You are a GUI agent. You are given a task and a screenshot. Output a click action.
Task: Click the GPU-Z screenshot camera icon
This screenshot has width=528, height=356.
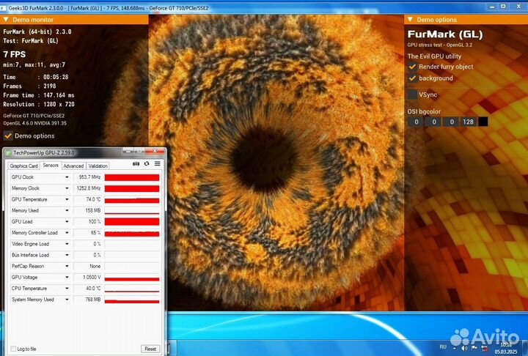tap(136, 164)
